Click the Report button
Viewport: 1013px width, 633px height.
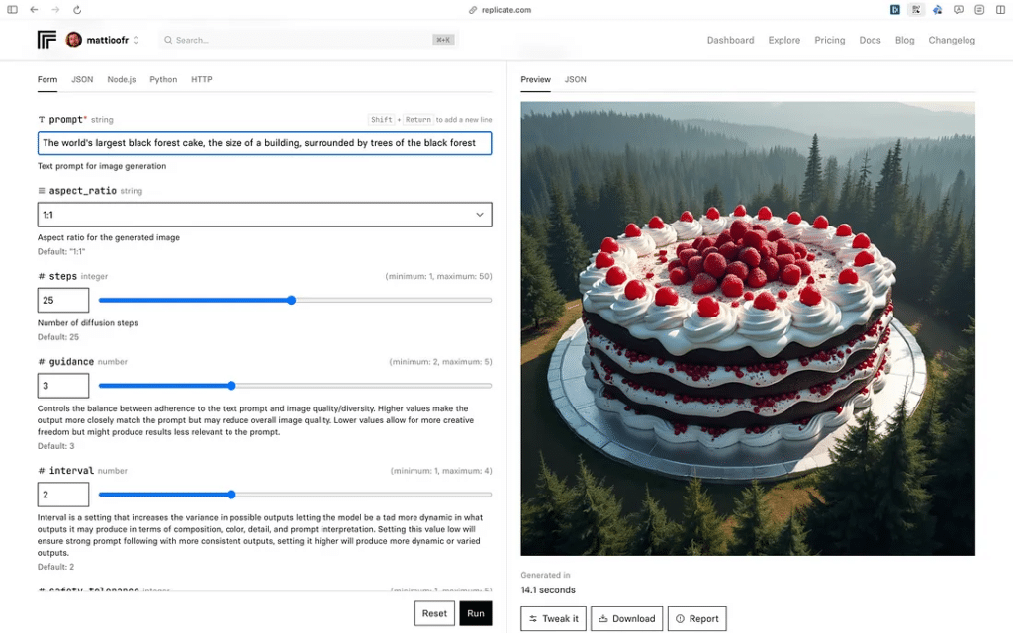(x=697, y=619)
